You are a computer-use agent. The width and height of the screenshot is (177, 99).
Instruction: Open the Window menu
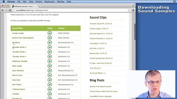click(61, 2)
